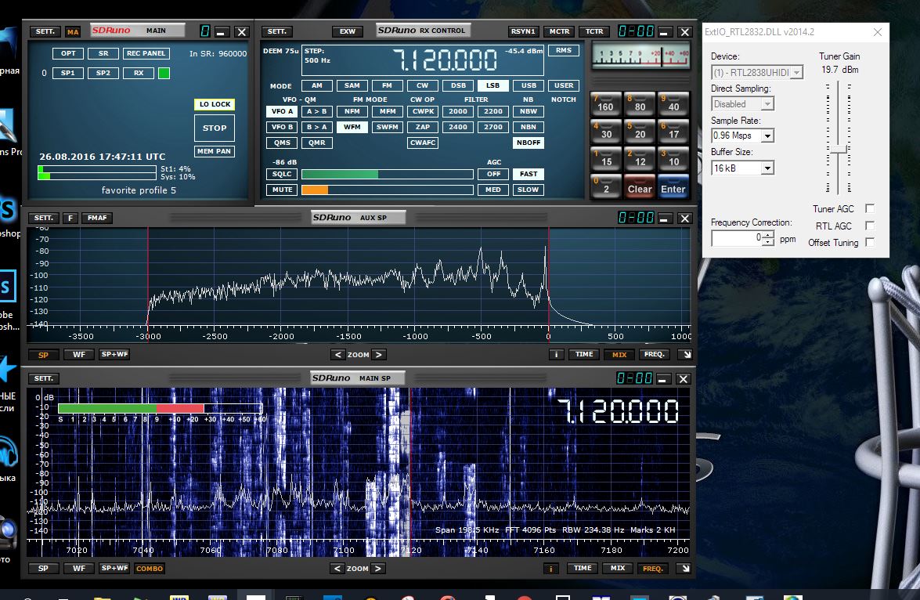Select the AM mode

pyautogui.click(x=317, y=85)
